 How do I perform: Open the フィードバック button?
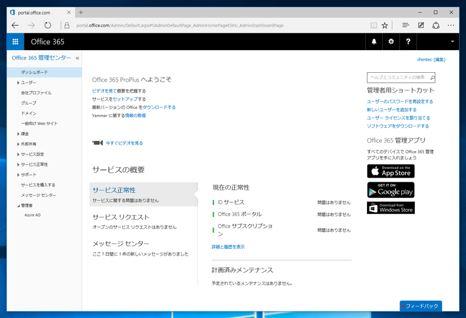(421, 306)
